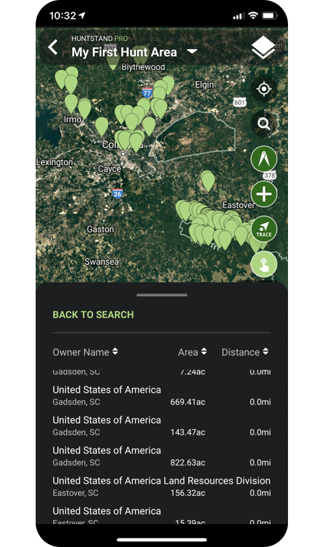Tap the Blythewood map label
Image resolution: width=323 pixels, height=547 pixels.
[143, 67]
